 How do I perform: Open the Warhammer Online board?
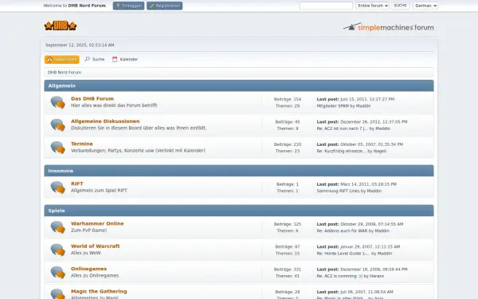point(97,223)
